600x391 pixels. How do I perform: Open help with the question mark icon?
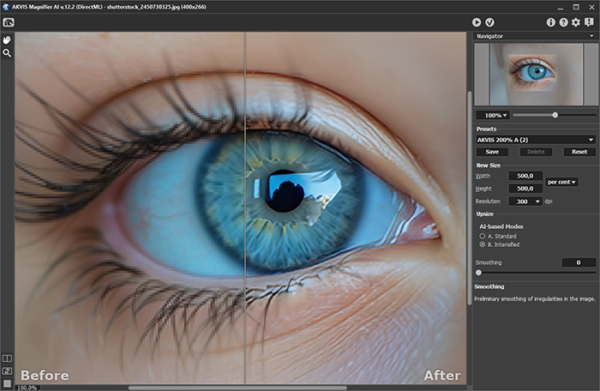(x=563, y=22)
